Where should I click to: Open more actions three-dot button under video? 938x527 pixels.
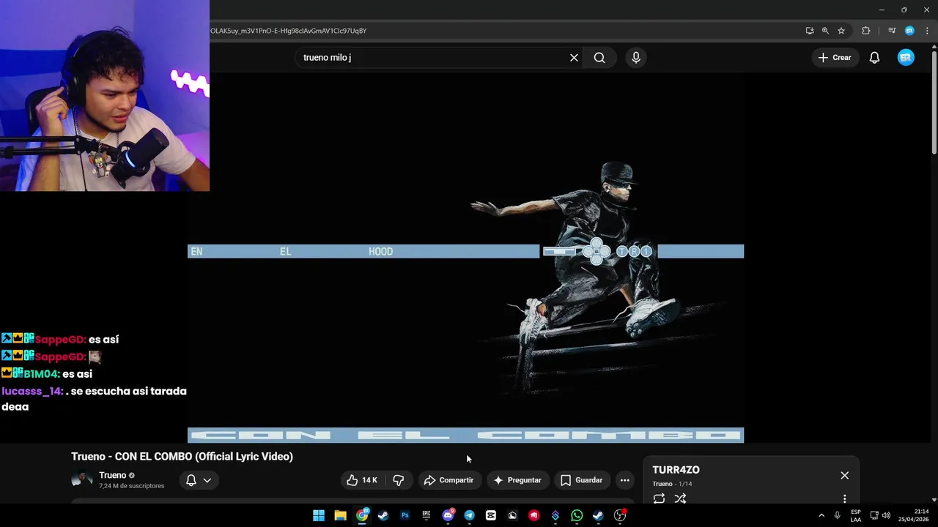[624, 480]
